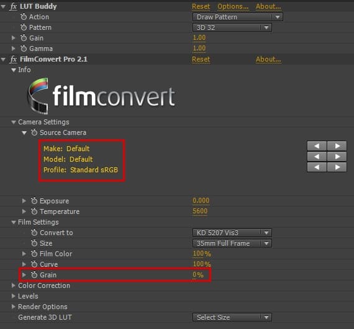Open the Convert to dropdown KD 5207 Vis3
This screenshot has width=354, height=329.
click(x=232, y=233)
